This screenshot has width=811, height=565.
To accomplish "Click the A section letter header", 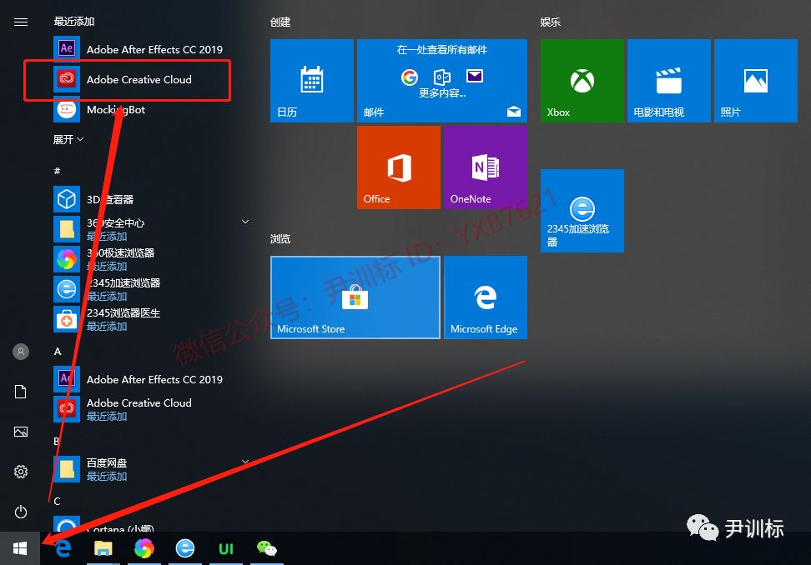I will pos(58,351).
